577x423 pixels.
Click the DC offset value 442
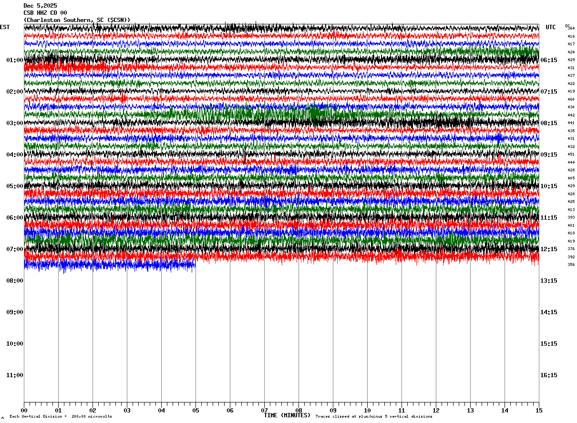[571, 115]
